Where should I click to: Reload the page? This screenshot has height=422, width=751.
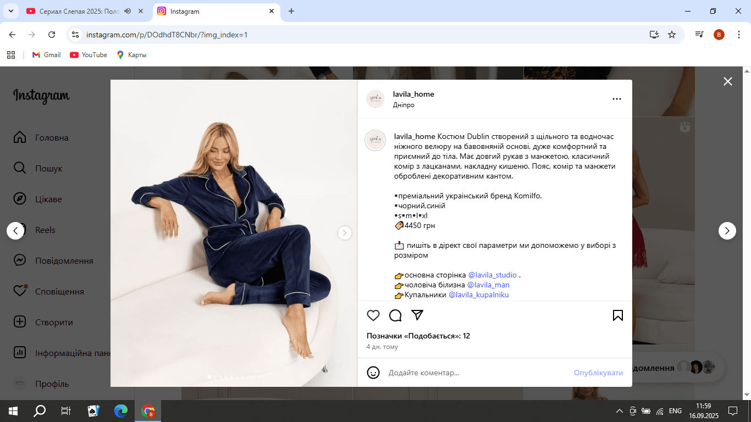52,35
